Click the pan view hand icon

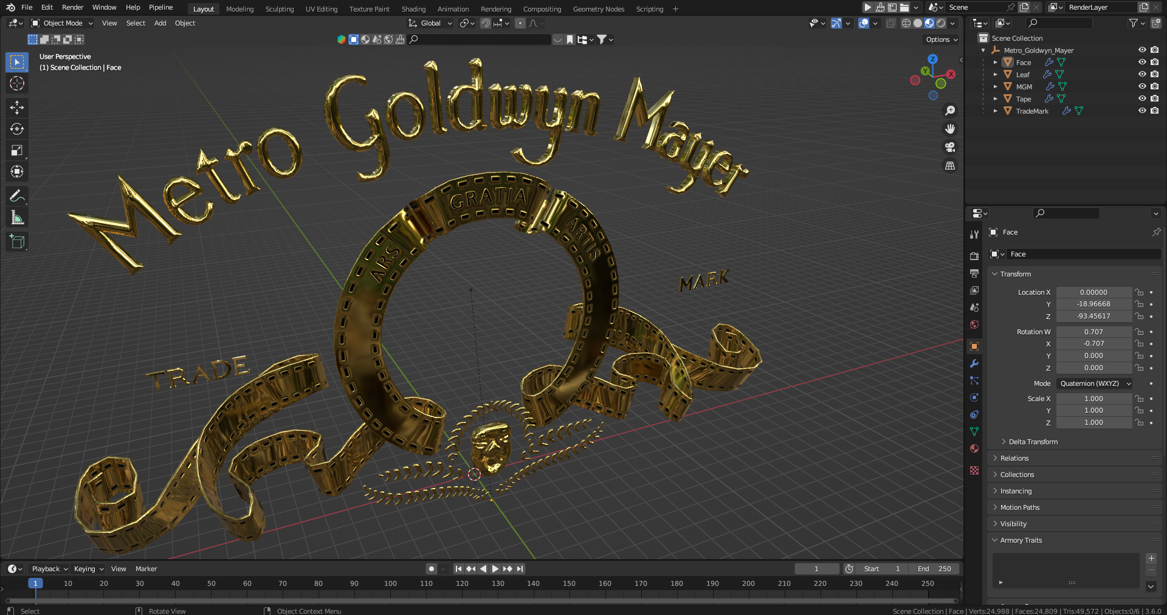point(950,129)
